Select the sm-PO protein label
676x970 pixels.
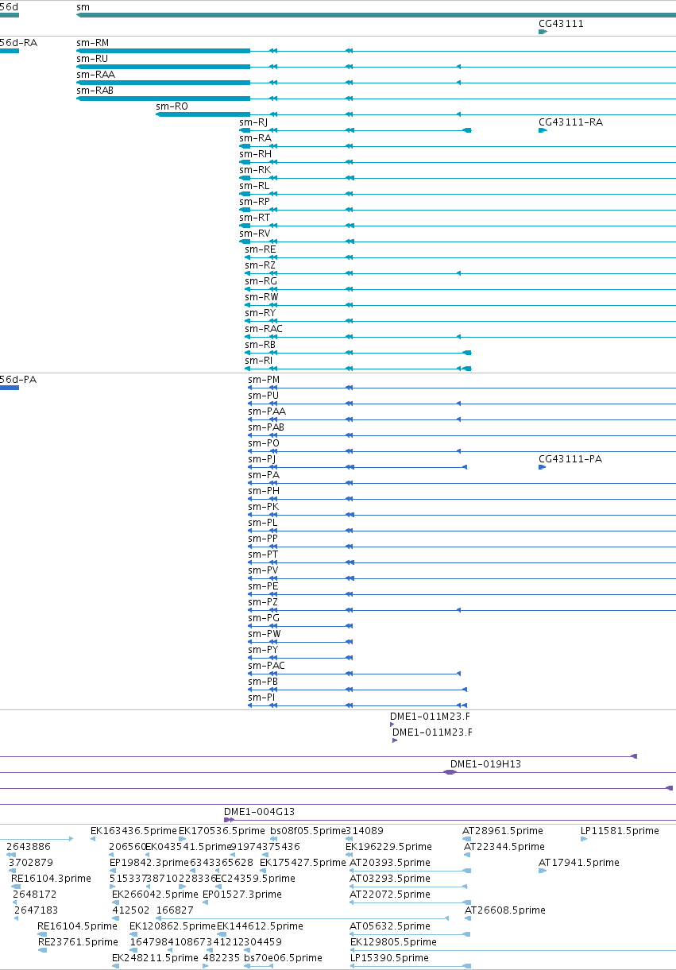click(264, 443)
